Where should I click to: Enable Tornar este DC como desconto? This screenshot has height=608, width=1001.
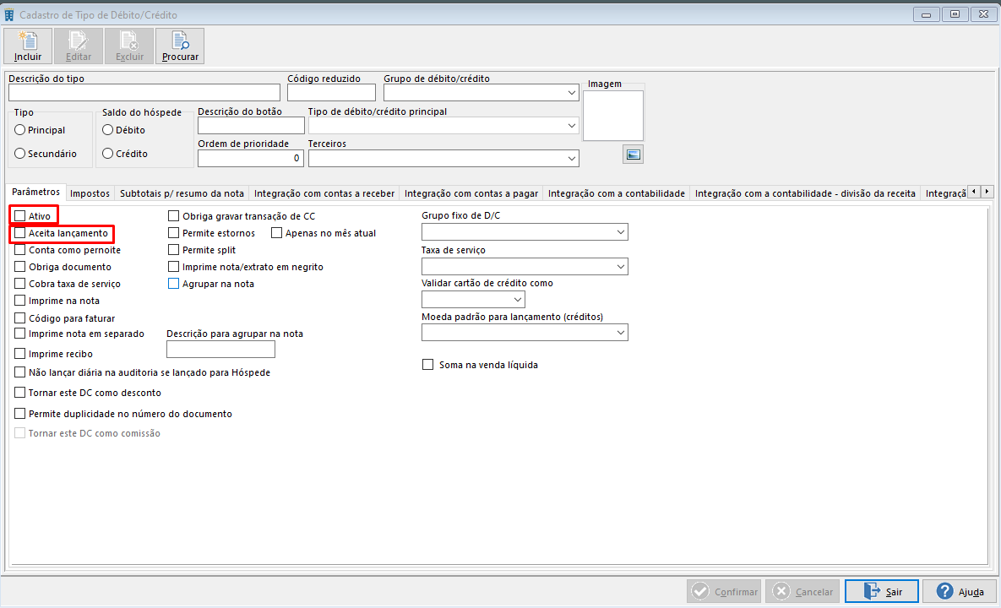point(19,393)
